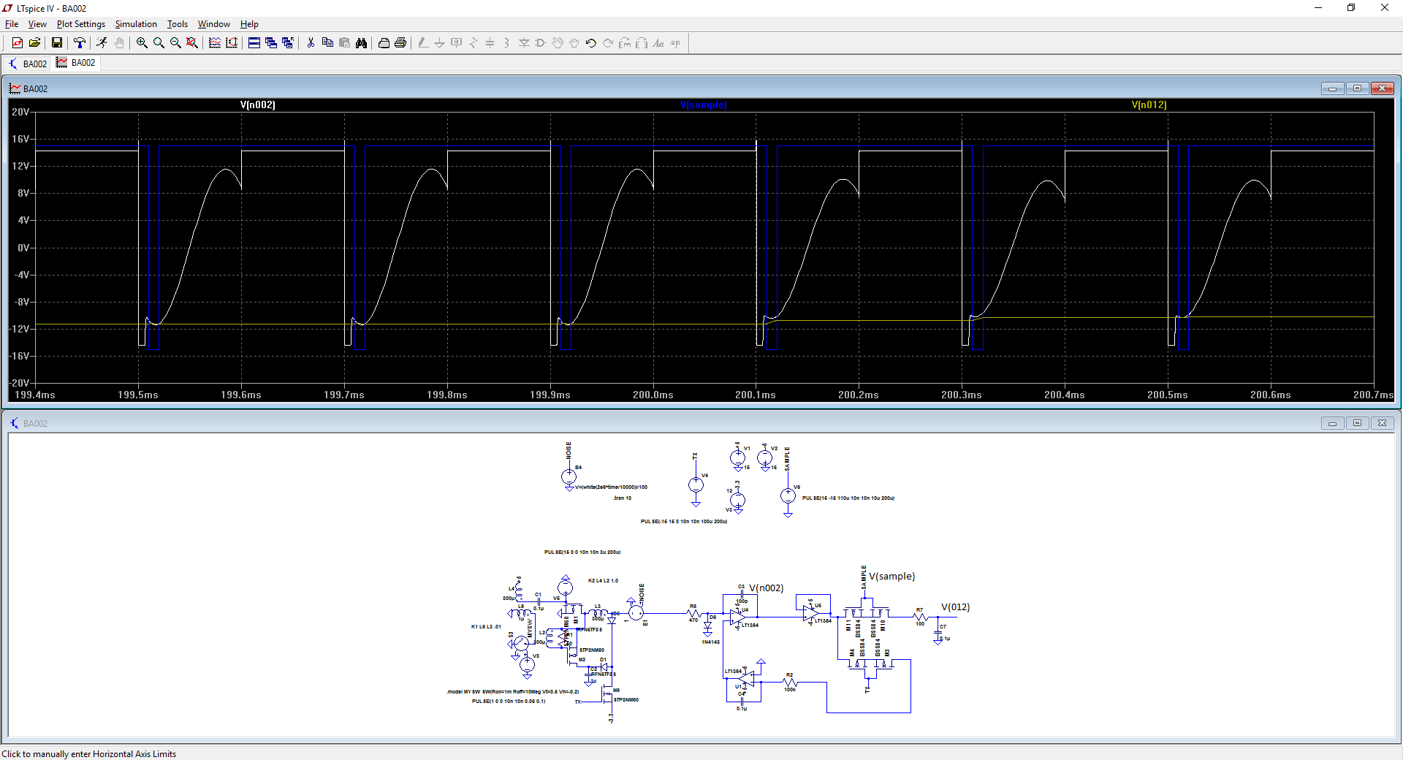Expand the Tools menu

pos(178,24)
